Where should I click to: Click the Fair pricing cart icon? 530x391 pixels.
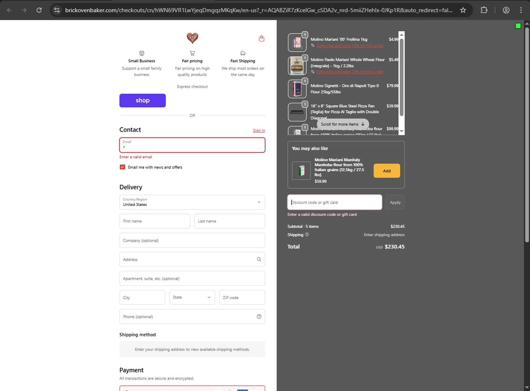[192, 53]
